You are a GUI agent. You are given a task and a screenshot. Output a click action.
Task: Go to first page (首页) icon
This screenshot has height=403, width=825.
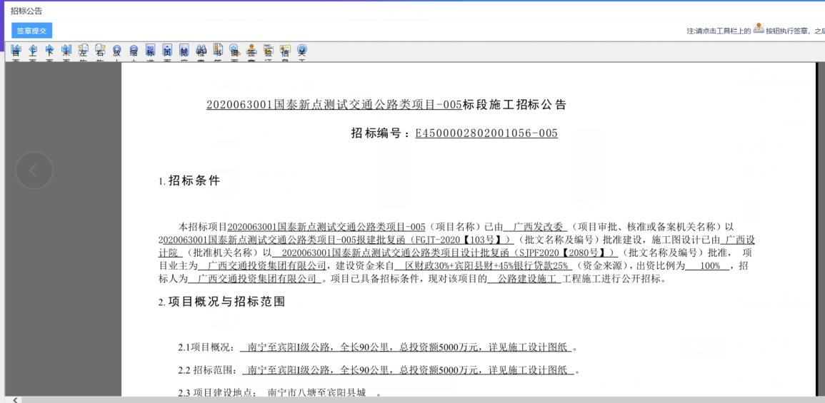[x=16, y=51]
